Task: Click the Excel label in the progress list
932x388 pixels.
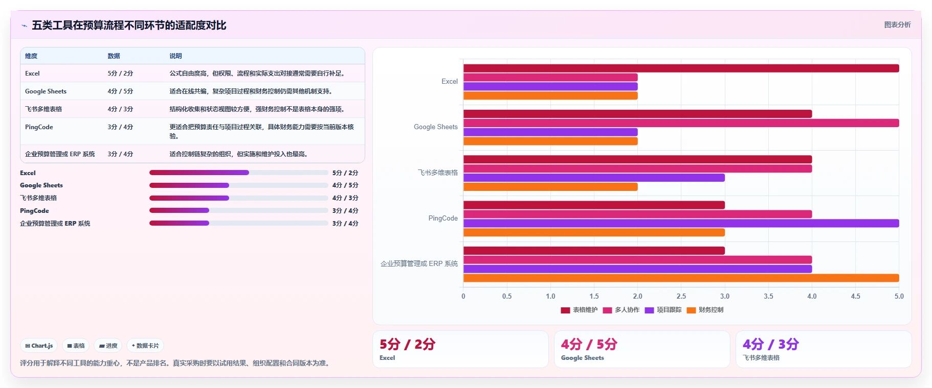Action: click(28, 173)
